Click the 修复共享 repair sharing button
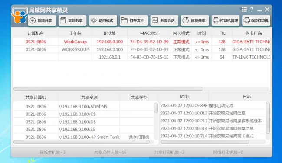The image size is (282, 163). point(195,20)
